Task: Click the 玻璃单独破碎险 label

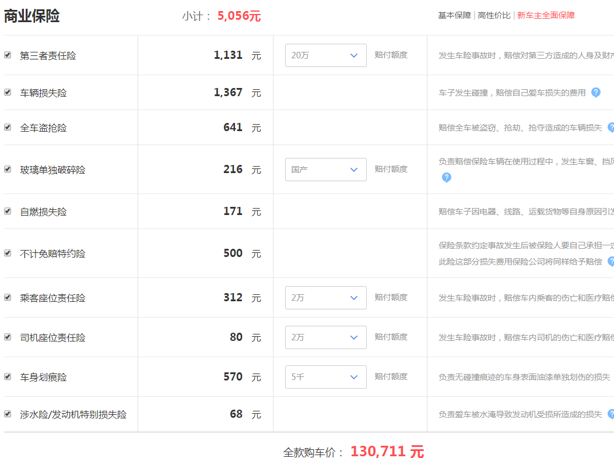Action: coord(52,170)
